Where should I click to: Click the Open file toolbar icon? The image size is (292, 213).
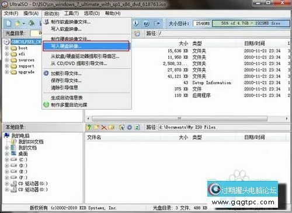(18, 23)
